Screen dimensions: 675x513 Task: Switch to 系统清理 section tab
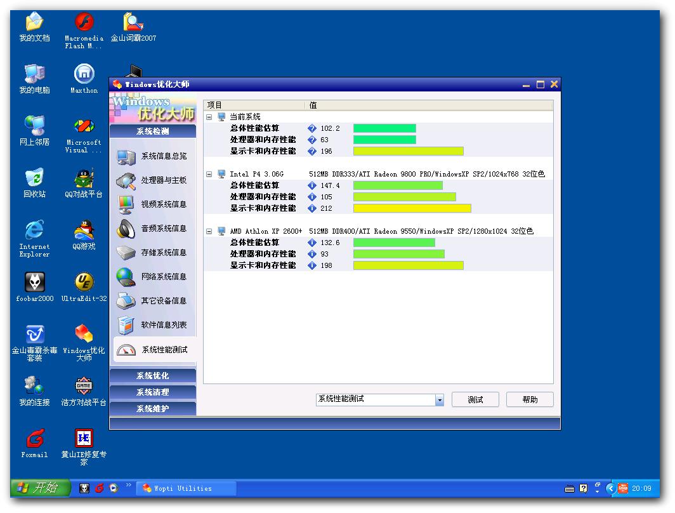pyautogui.click(x=153, y=392)
